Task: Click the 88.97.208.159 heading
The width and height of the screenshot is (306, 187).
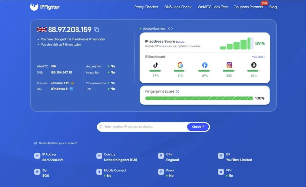Action: (70, 30)
